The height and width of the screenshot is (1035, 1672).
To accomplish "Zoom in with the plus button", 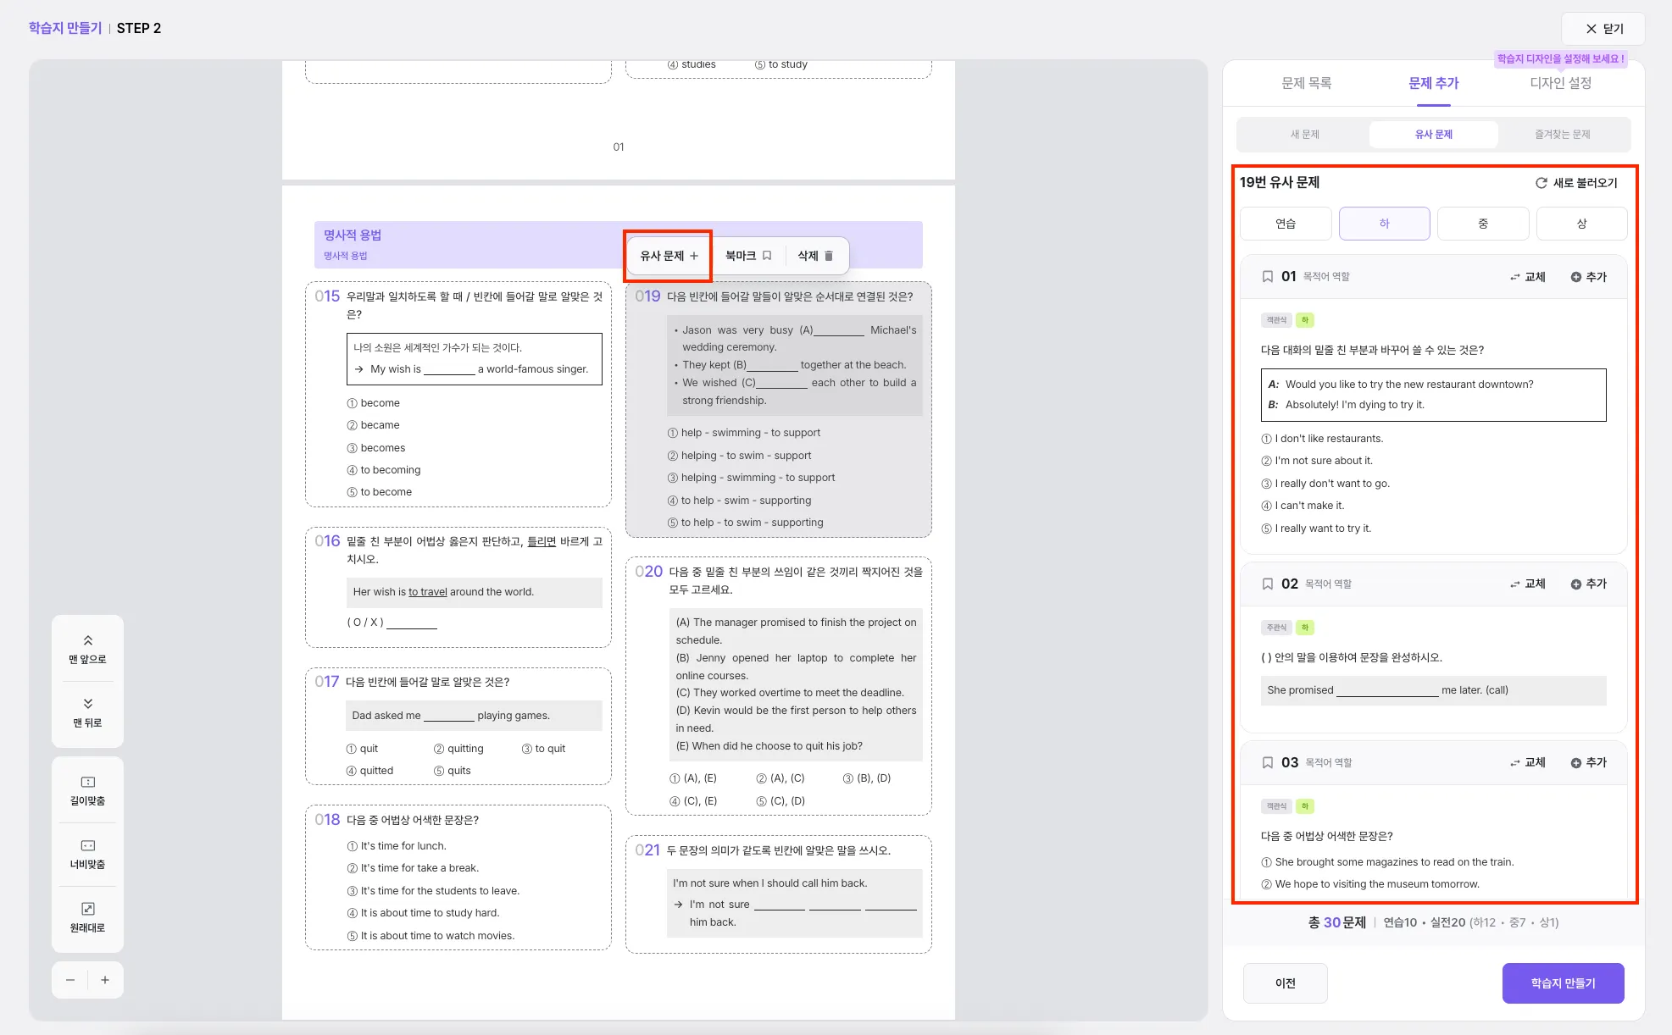I will pyautogui.click(x=105, y=980).
